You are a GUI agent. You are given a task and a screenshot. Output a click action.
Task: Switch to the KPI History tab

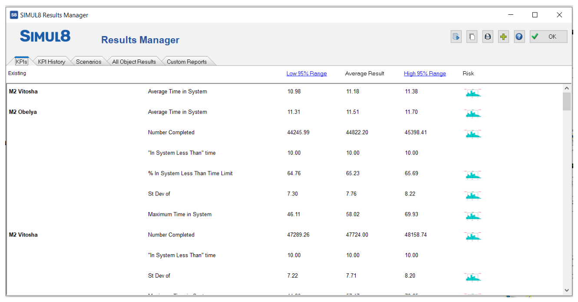[52, 62]
